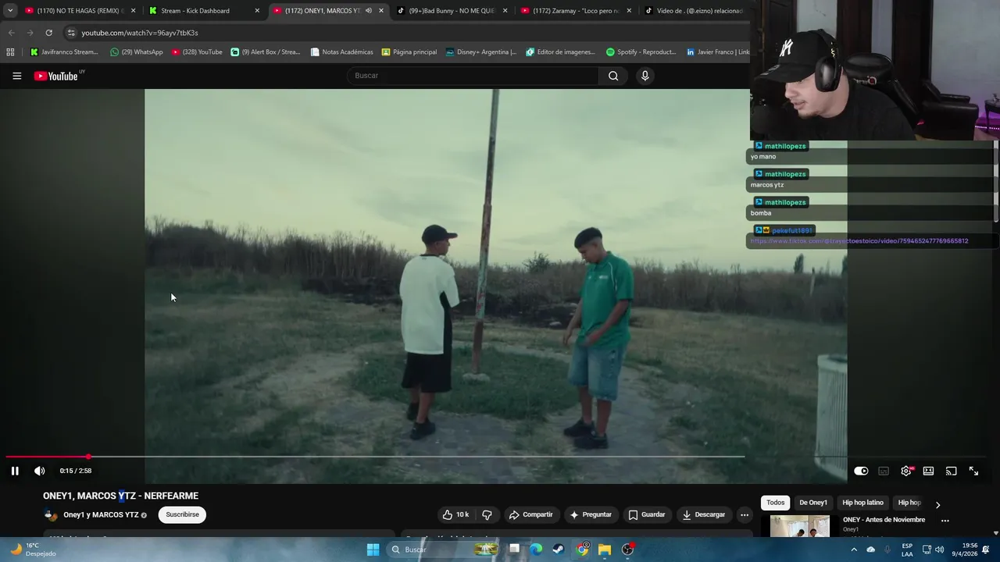Open Disney+ Argentina bookmark

[x=481, y=52]
